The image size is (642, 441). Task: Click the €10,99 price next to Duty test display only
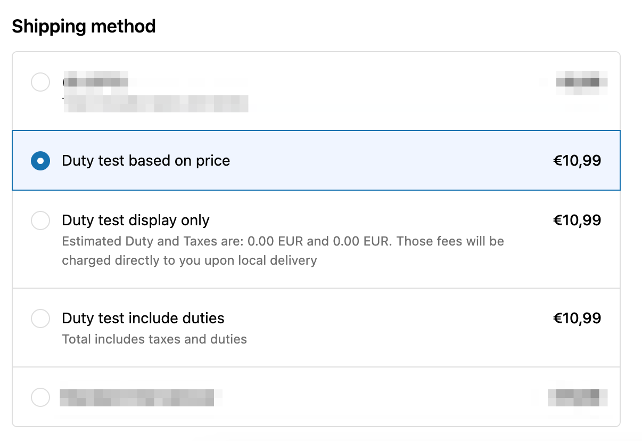click(577, 220)
